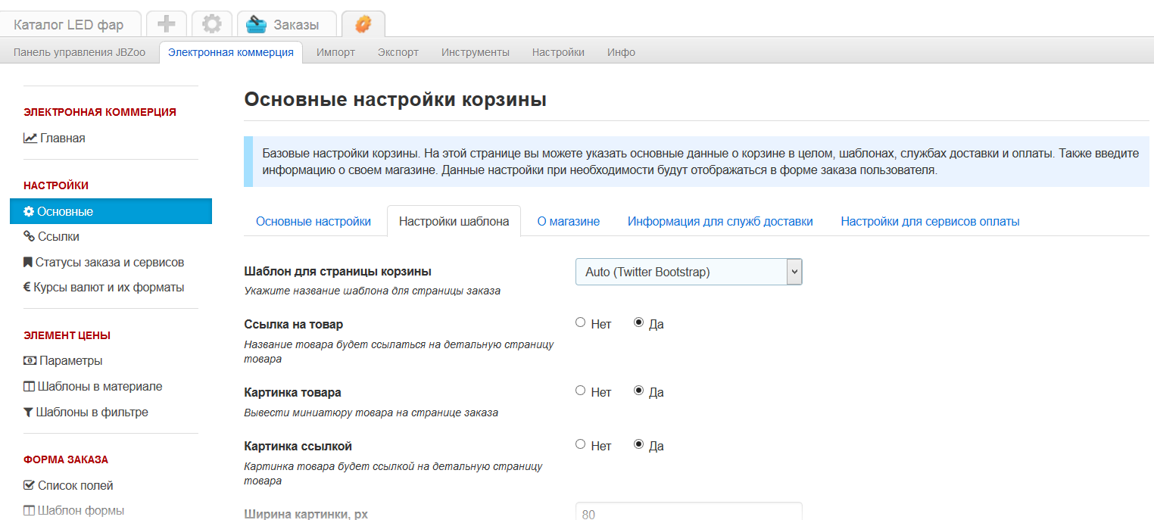1154x520 pixels.
Task: Click bookmark icon for Статусы заказа и сервисов
Action: pos(28,263)
